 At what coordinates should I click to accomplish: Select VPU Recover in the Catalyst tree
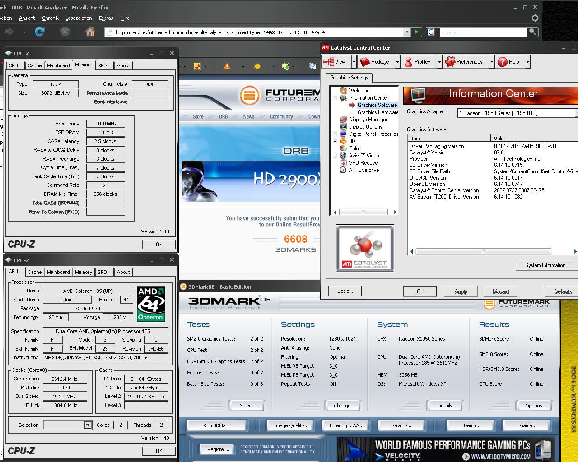click(x=364, y=163)
